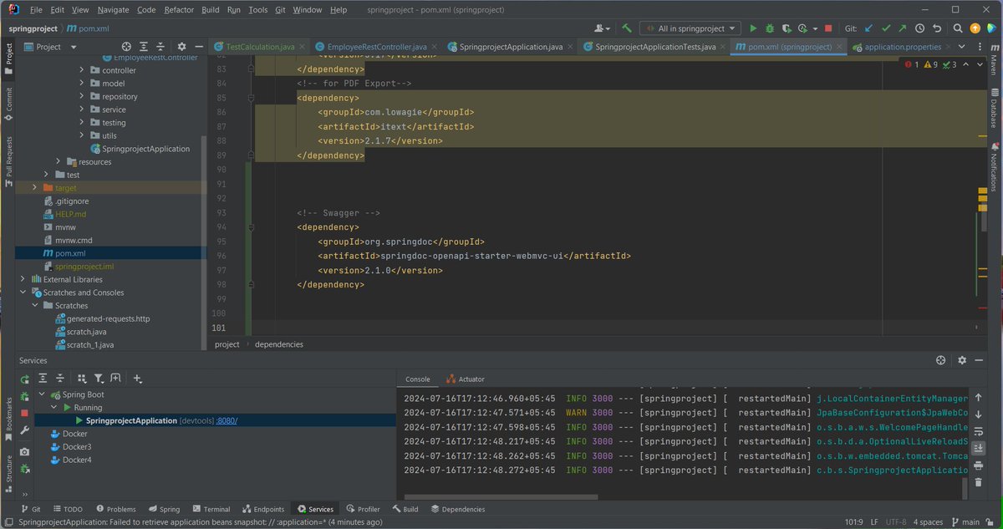1003x529 pixels.
Task: Open the Problems tool window
Action: coord(115,509)
